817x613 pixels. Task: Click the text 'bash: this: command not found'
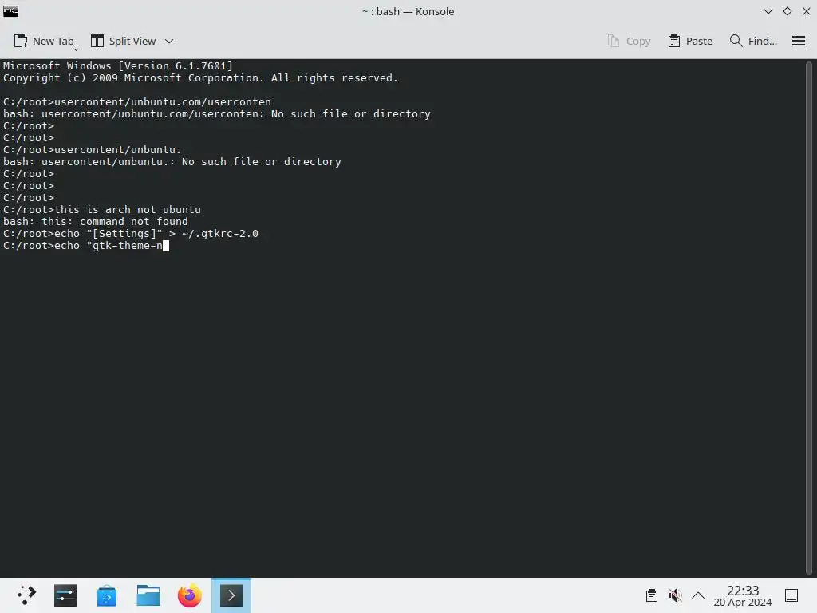[x=96, y=222]
